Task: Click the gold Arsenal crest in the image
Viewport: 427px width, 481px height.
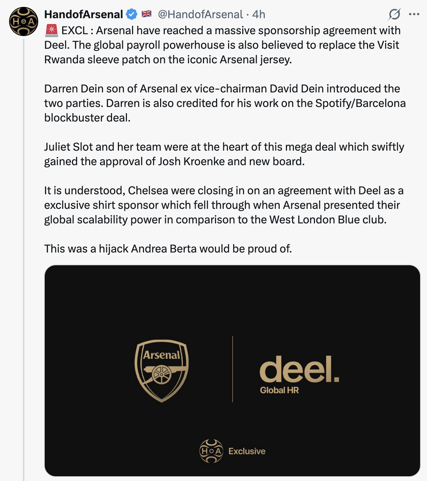Action: pos(161,370)
